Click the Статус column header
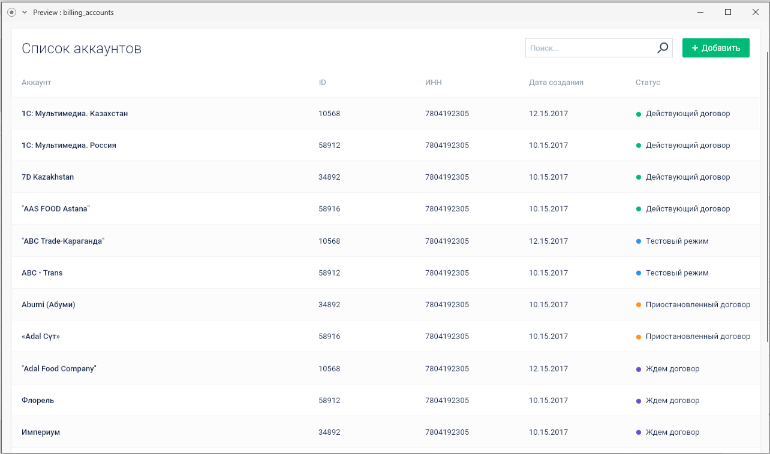770x454 pixels. (648, 82)
